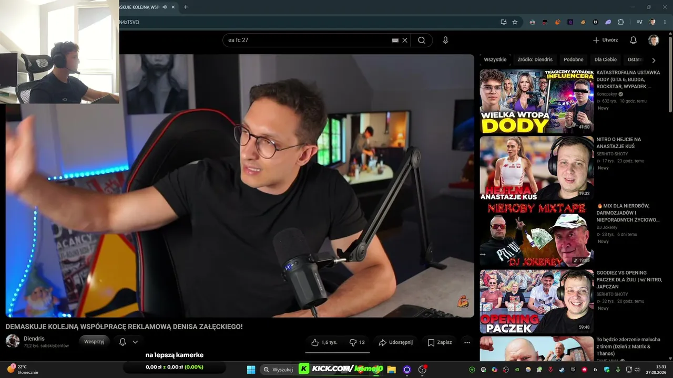Open YouTube notifications bell
Viewport: 673px width, 378px height.
(634, 40)
